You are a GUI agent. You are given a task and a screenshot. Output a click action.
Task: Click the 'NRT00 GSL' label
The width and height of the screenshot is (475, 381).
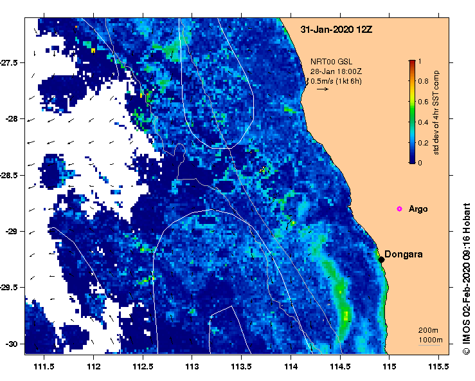(331, 62)
